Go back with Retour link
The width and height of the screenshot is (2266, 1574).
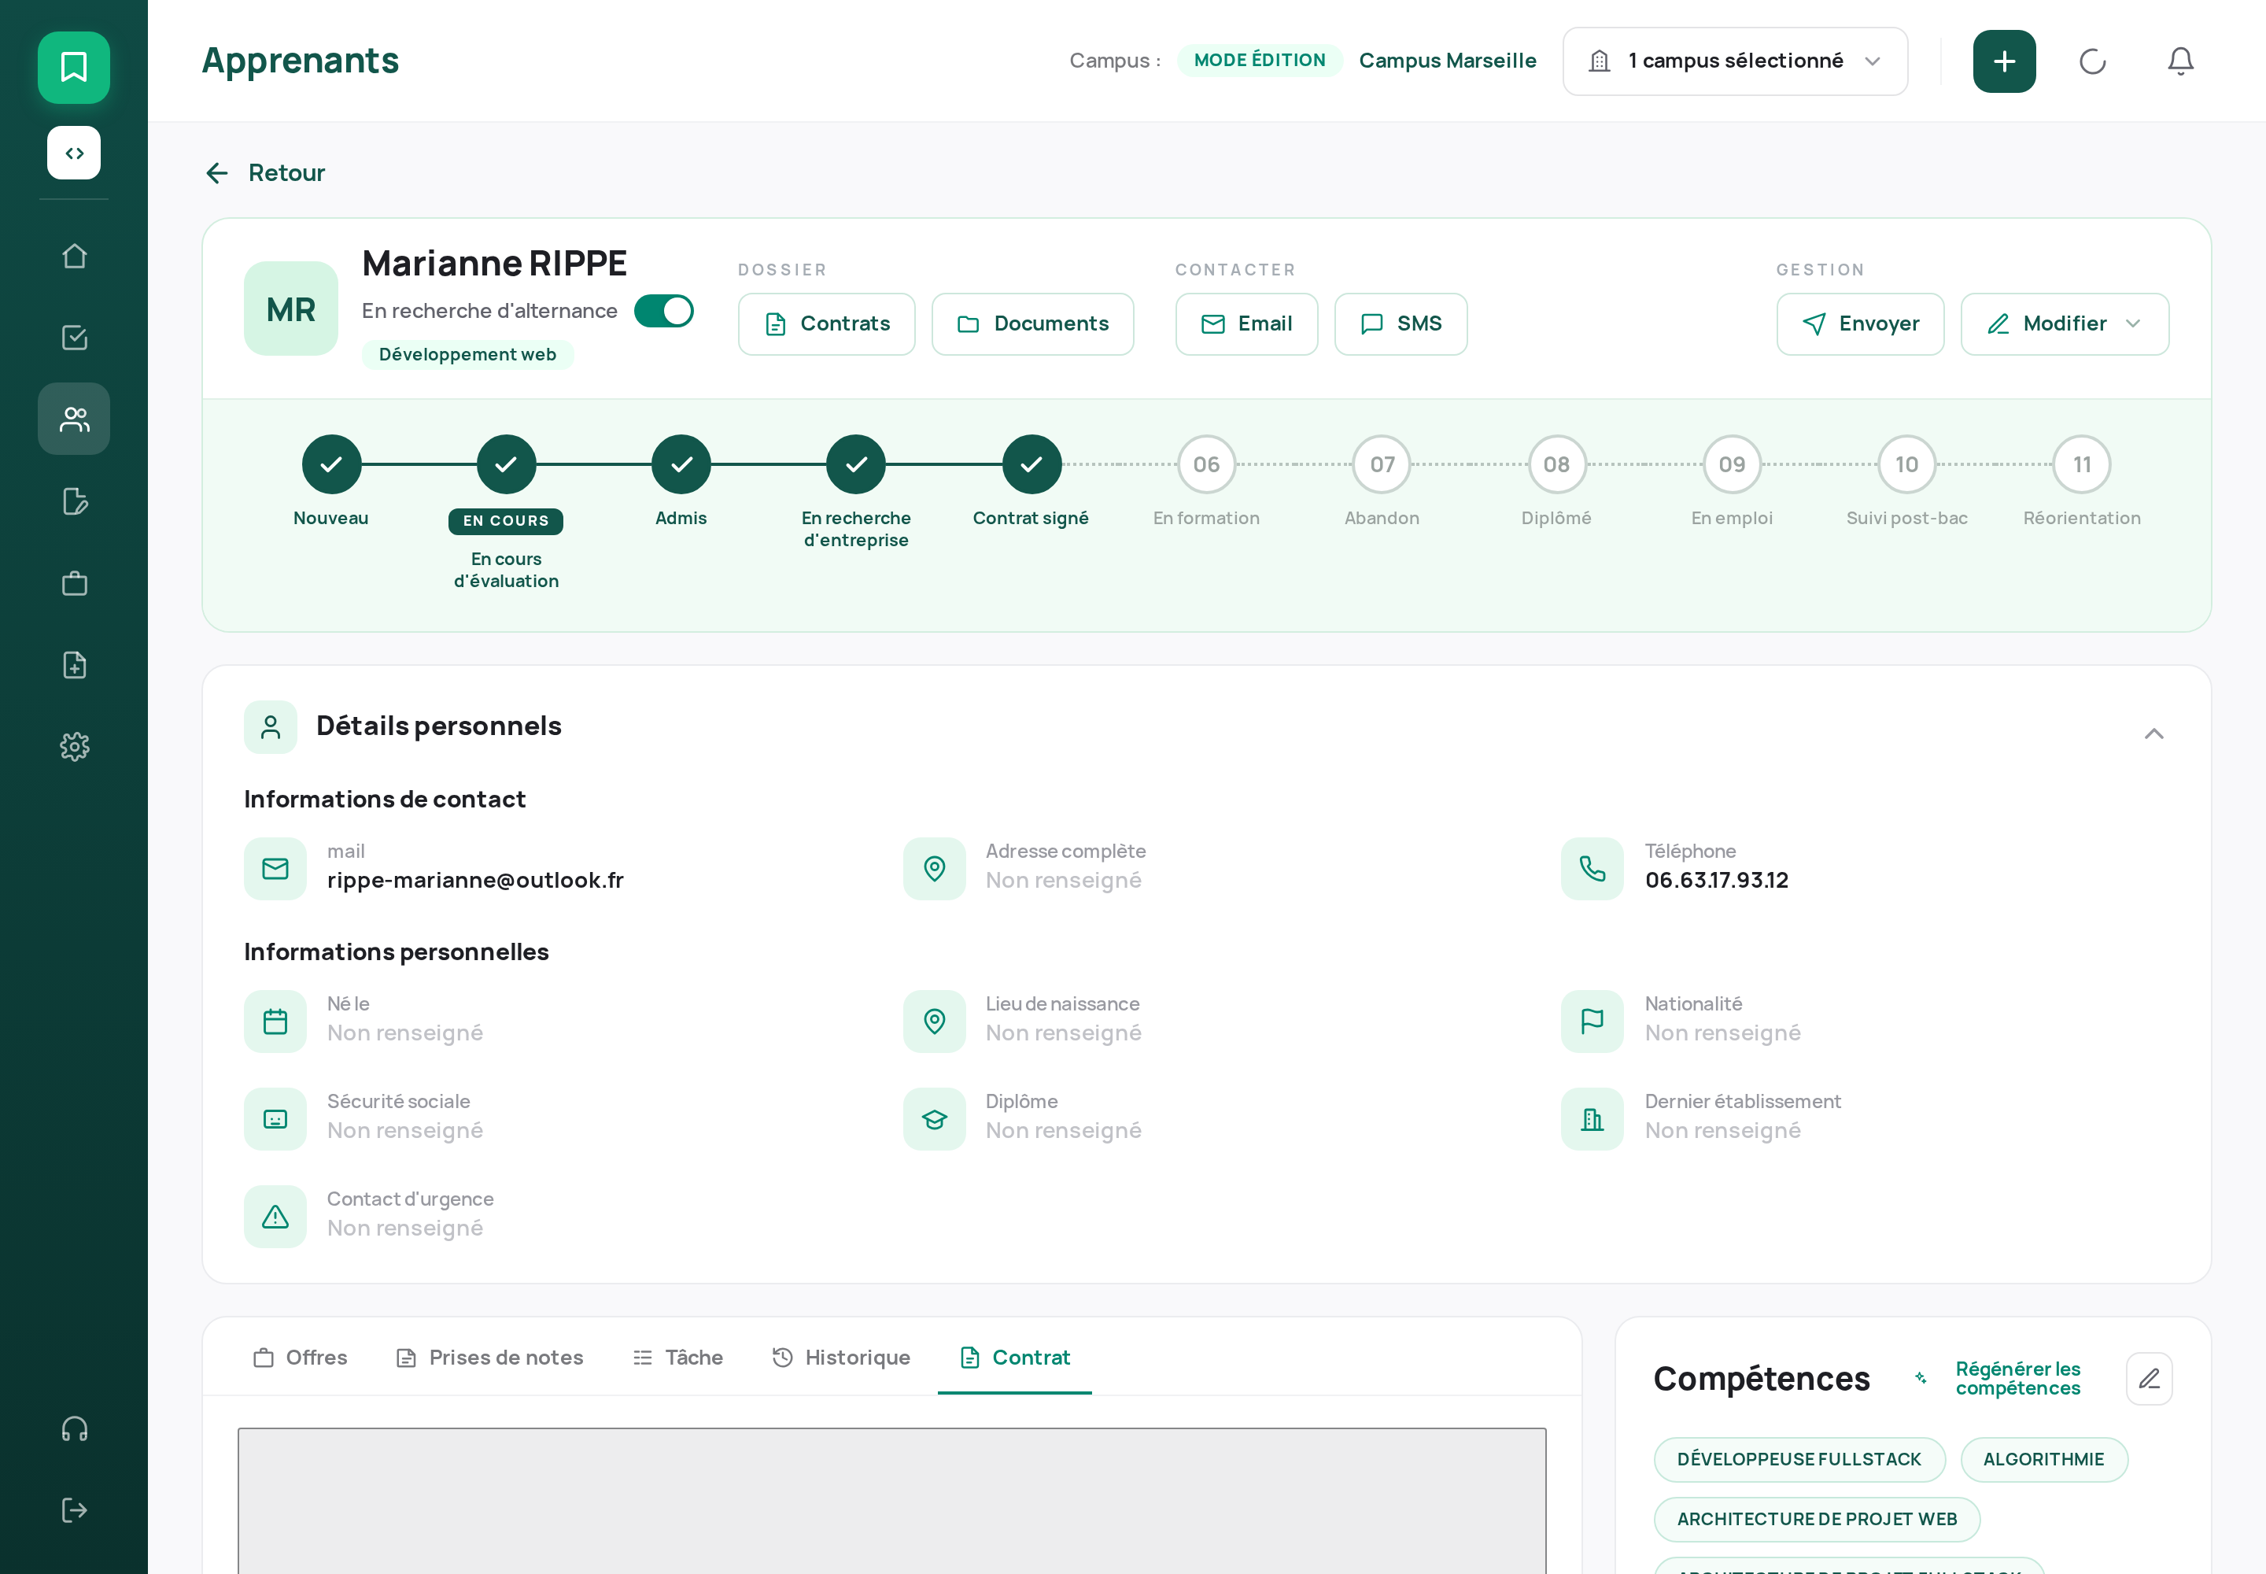(x=265, y=172)
